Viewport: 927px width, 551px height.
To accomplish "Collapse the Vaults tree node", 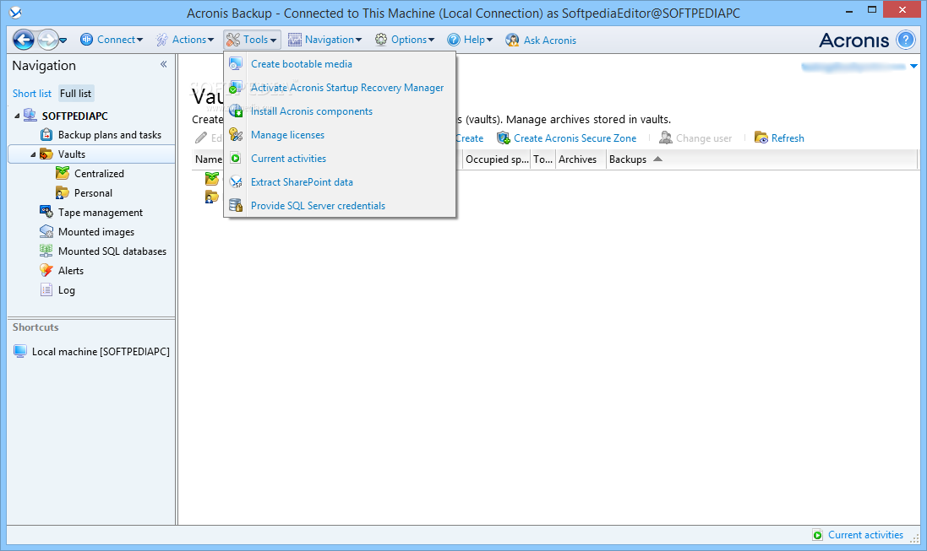I will pos(33,154).
